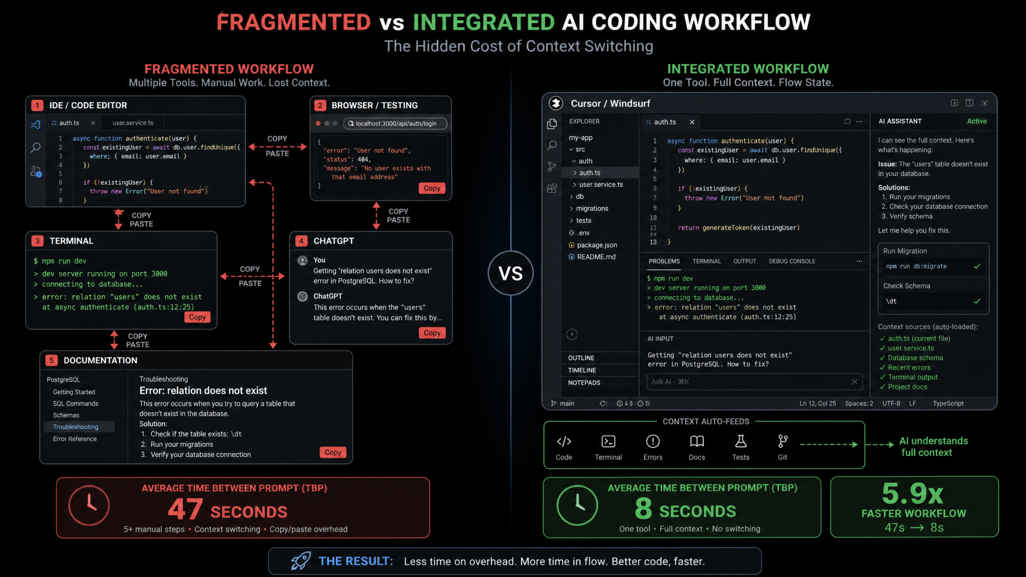The image size is (1026, 577).
Task: Click the rocket icon beside The Result
Action: [x=301, y=560]
